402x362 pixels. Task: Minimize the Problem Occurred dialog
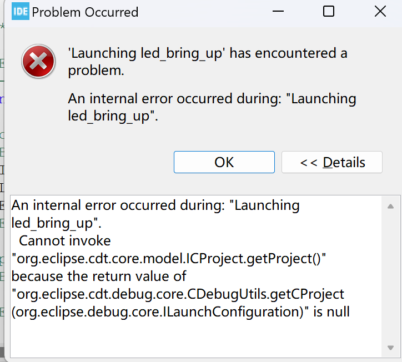click(x=278, y=12)
